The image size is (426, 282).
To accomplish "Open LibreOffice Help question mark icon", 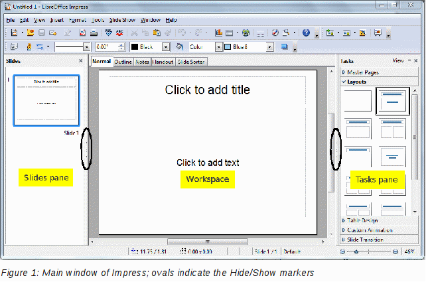I will tap(306, 33).
